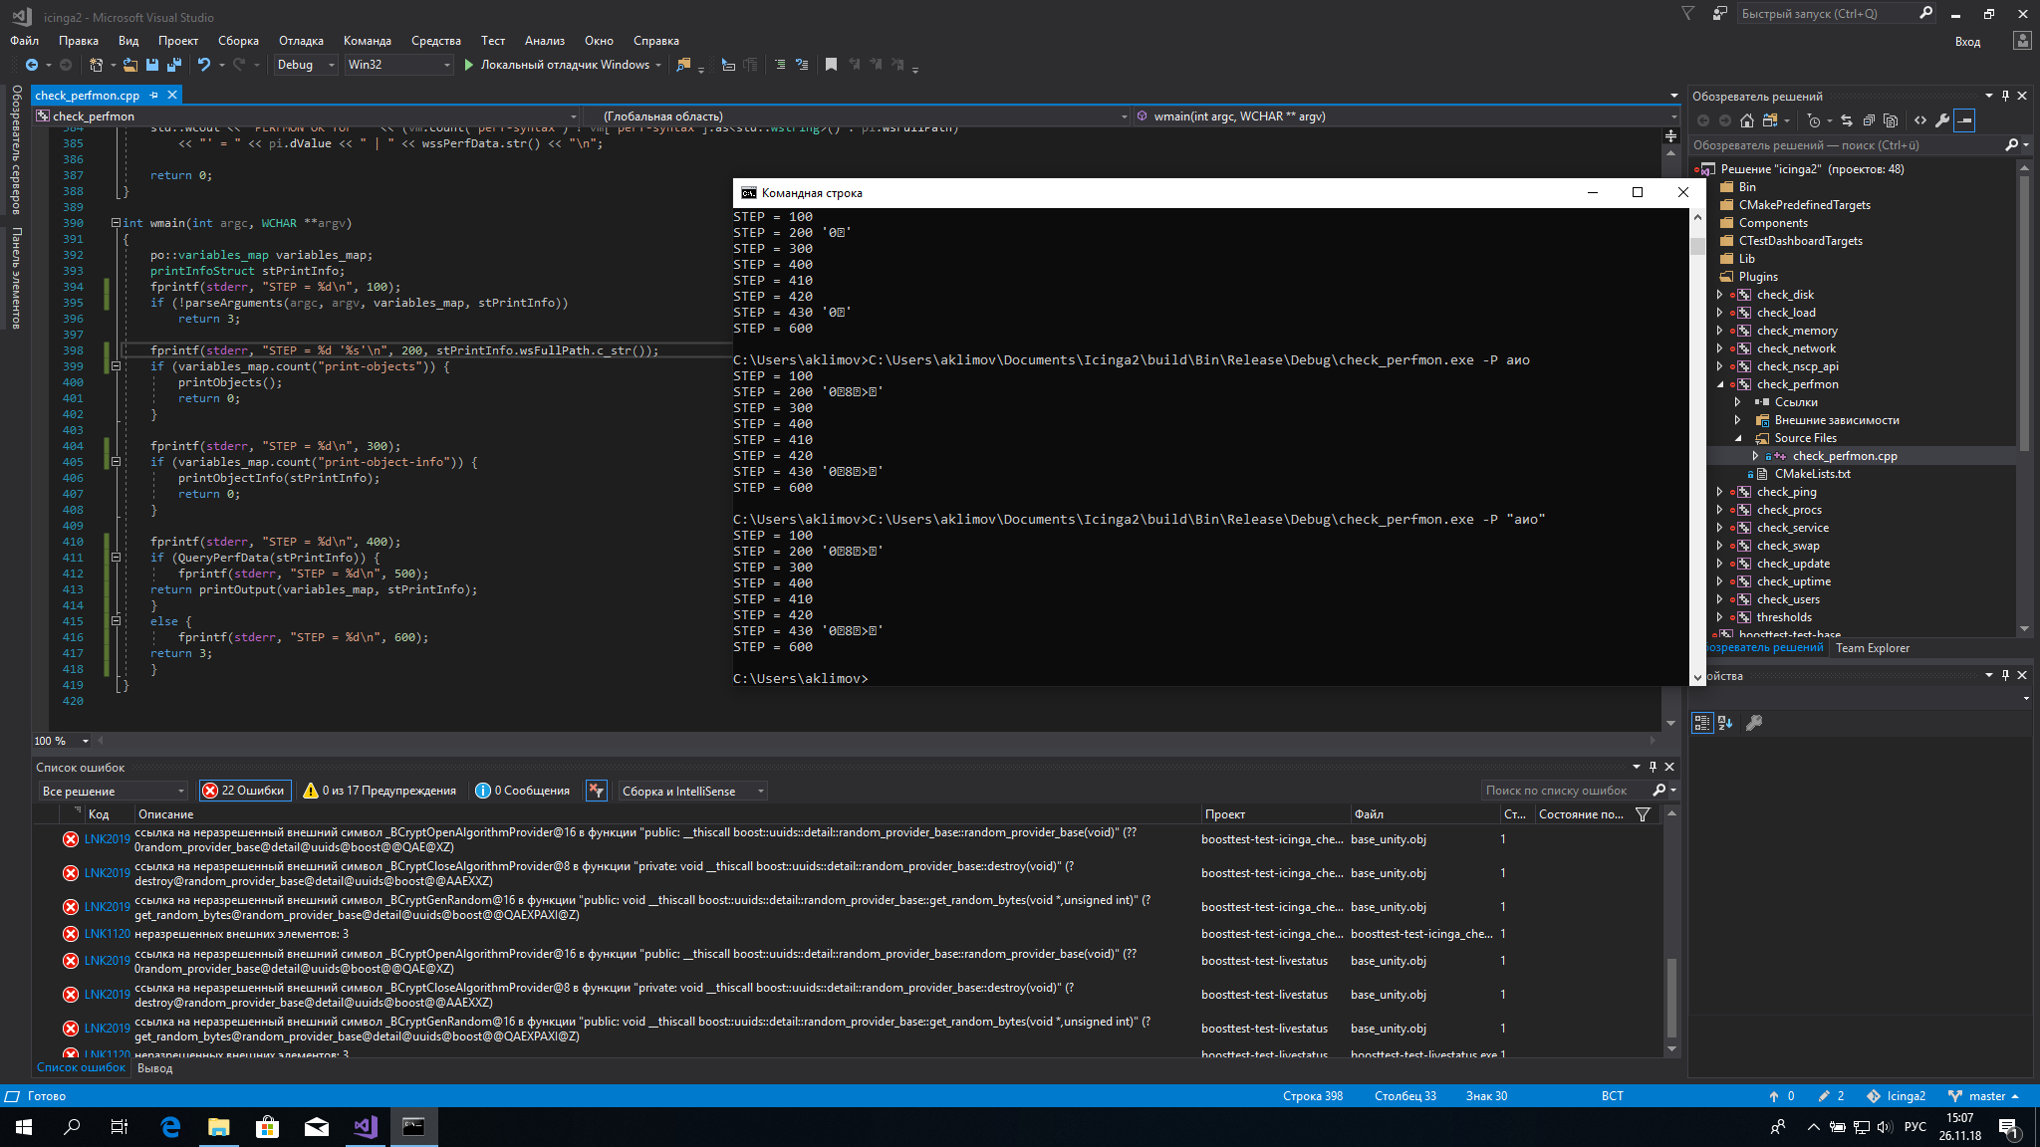This screenshot has width=2040, height=1147.
Task: Click the Navigate Backward arrow in main toolbar
Action: tap(32, 65)
